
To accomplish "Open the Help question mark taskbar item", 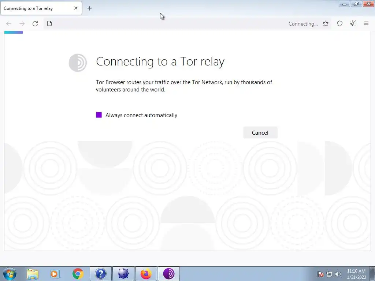I will click(100, 274).
